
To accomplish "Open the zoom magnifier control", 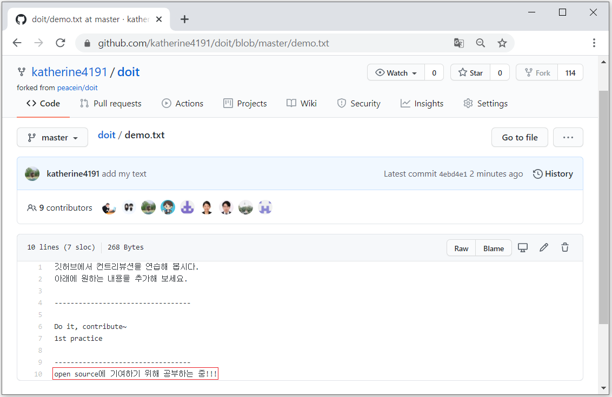I will [x=481, y=43].
